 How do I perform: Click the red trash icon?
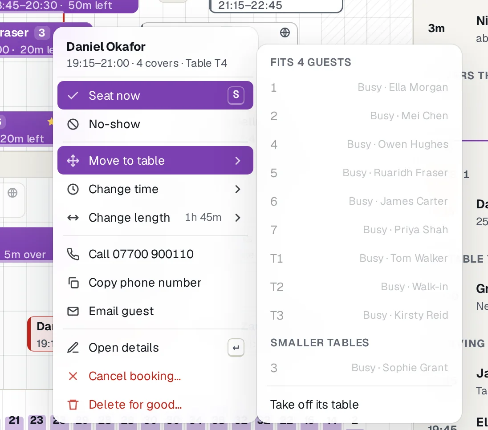73,405
